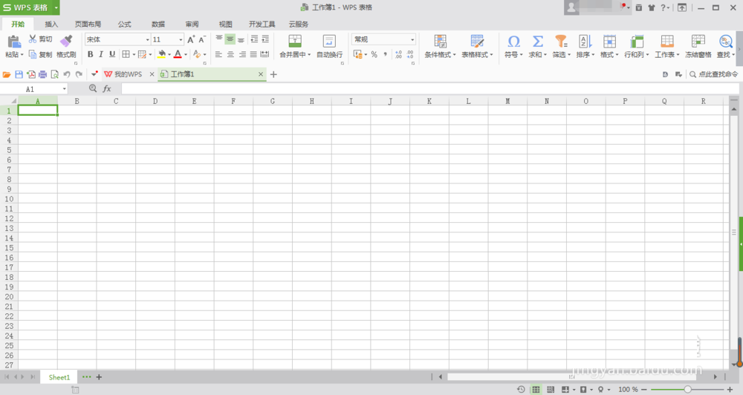This screenshot has height=395, width=743.
Task: Click the fill color yellow bucket swatch
Action: [161, 54]
